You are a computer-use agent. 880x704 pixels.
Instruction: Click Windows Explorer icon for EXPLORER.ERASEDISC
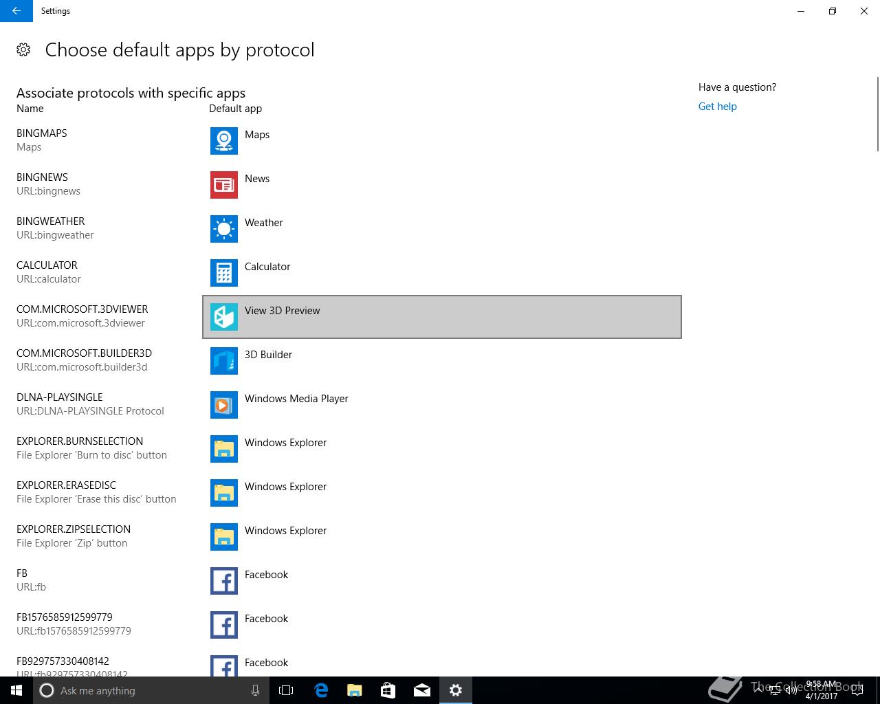point(224,493)
